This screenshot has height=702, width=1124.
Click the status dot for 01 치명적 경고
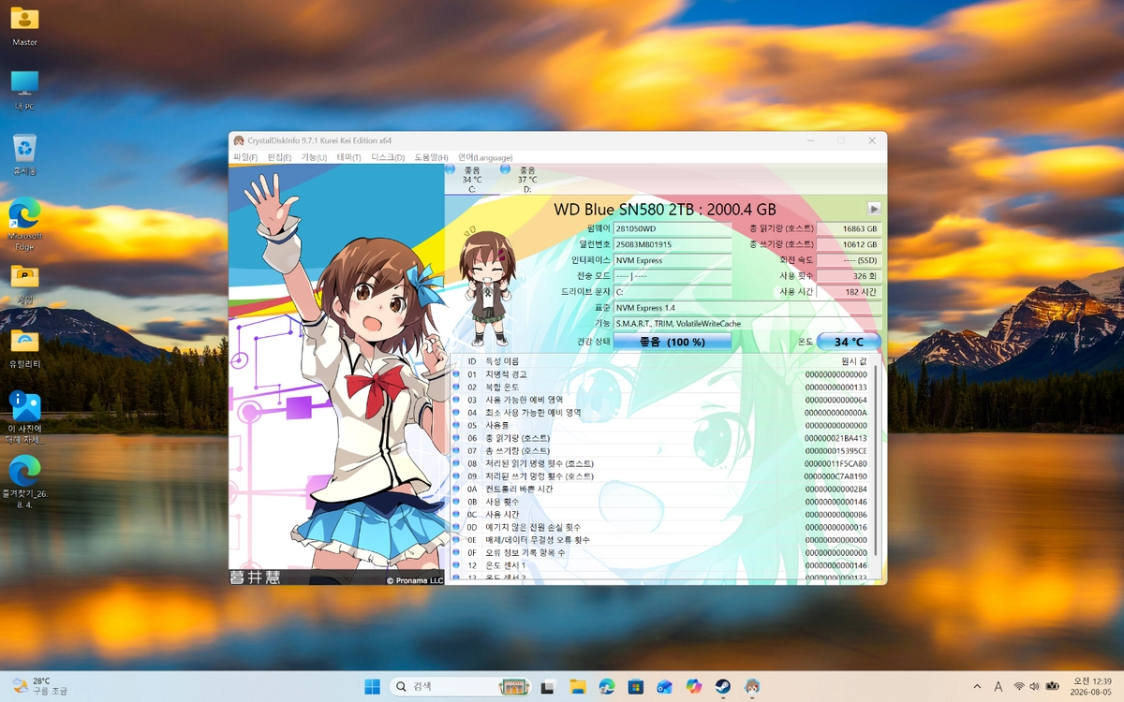pos(456,374)
